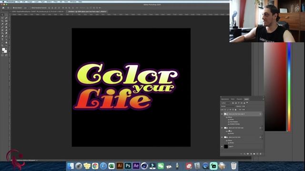Select the Inner Shadow effect row
Viewport: 305px width, 171px height.
coord(234,122)
